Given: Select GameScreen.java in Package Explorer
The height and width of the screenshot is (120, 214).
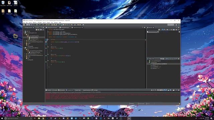Looking at the screenshot, I should point(34,37).
